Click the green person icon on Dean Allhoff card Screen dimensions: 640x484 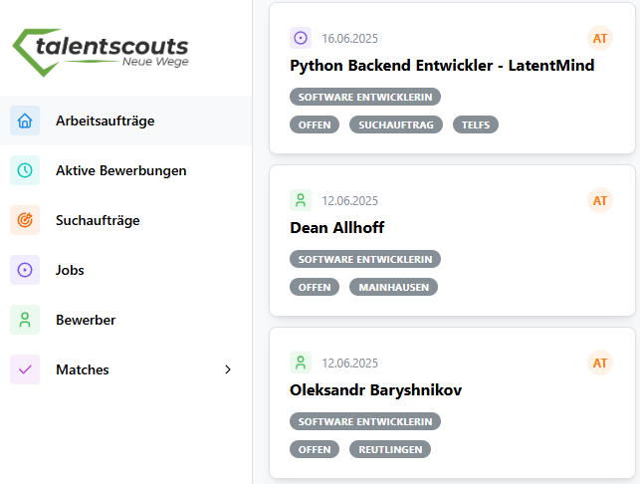[301, 200]
